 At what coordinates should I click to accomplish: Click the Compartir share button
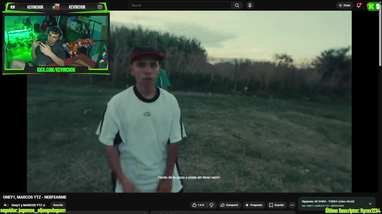pos(229,205)
